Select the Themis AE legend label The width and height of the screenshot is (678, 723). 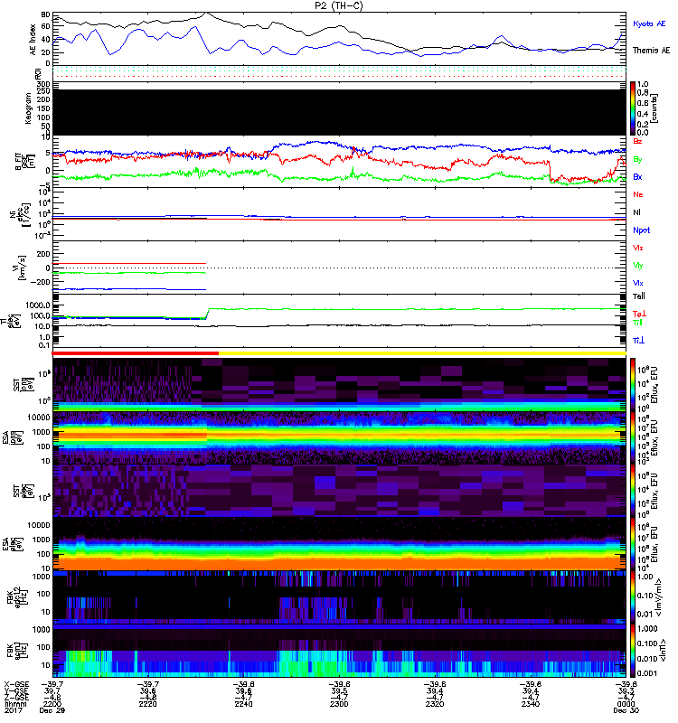click(651, 51)
